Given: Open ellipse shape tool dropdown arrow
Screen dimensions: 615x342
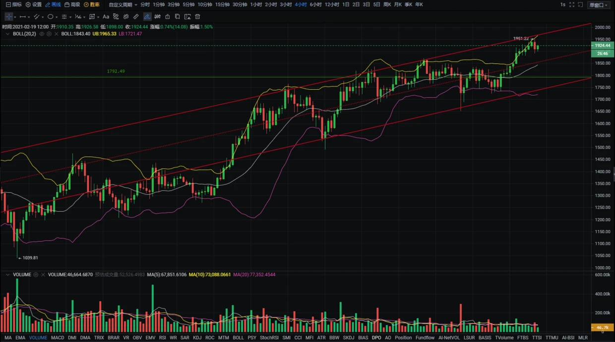Looking at the screenshot, I should click(57, 17).
